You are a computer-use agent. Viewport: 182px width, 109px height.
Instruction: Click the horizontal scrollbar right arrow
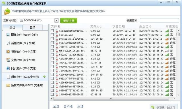tap(174, 99)
